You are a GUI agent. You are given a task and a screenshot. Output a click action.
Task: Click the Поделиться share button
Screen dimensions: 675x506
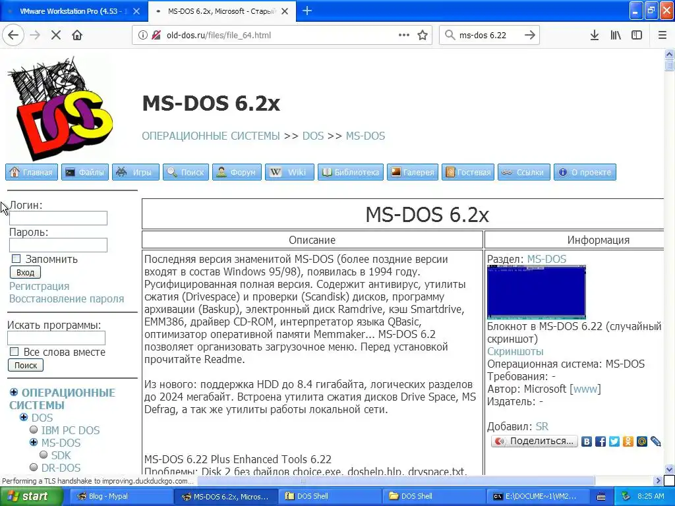(x=535, y=441)
